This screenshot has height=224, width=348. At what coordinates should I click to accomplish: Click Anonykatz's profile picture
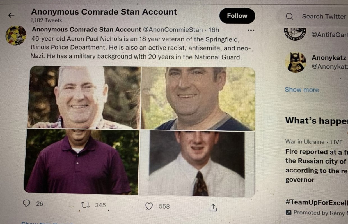pyautogui.click(x=297, y=62)
